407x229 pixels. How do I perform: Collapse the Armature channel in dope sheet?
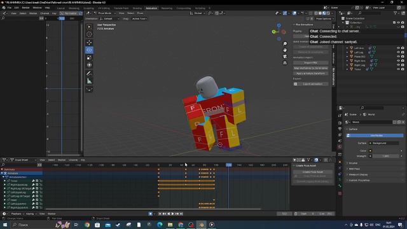click(x=2, y=173)
